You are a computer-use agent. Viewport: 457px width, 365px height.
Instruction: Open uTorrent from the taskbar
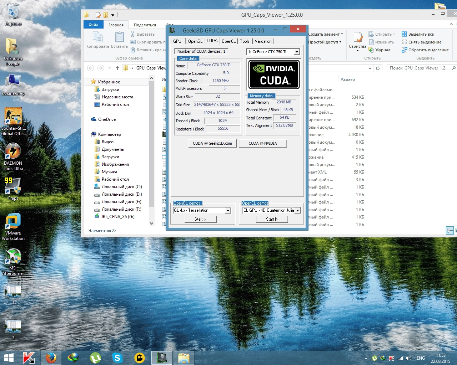click(x=95, y=358)
